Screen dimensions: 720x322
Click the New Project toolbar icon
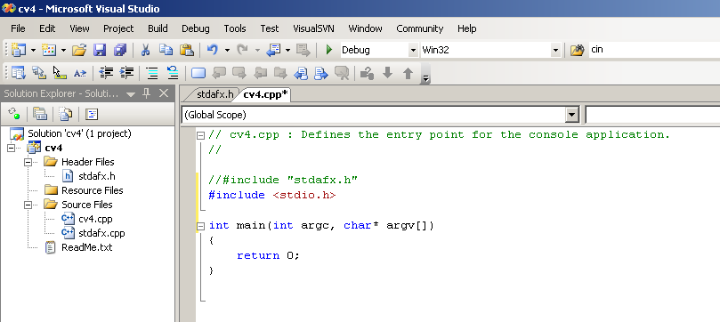click(19, 50)
